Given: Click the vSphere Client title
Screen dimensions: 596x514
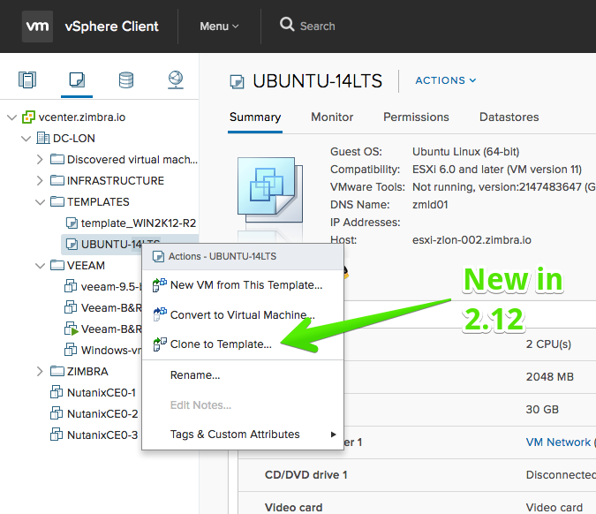Looking at the screenshot, I should [x=111, y=26].
